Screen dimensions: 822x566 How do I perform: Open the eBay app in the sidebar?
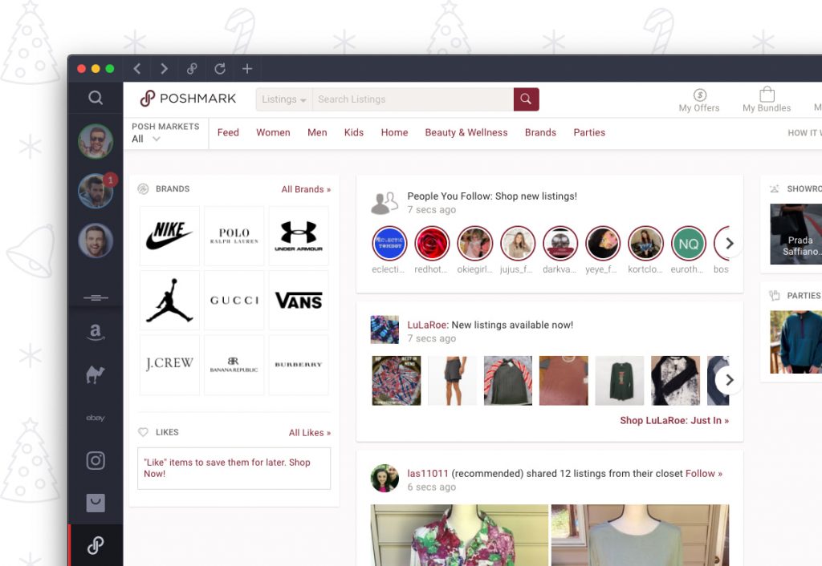click(96, 418)
